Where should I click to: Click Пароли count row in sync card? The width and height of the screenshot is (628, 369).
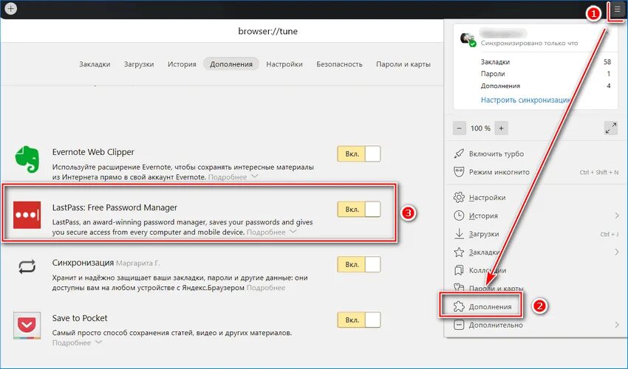tap(545, 74)
